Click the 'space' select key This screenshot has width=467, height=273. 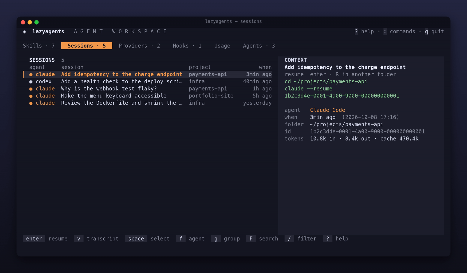point(136,239)
